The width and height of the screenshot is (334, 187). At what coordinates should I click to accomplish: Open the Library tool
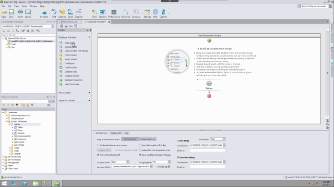point(28,14)
